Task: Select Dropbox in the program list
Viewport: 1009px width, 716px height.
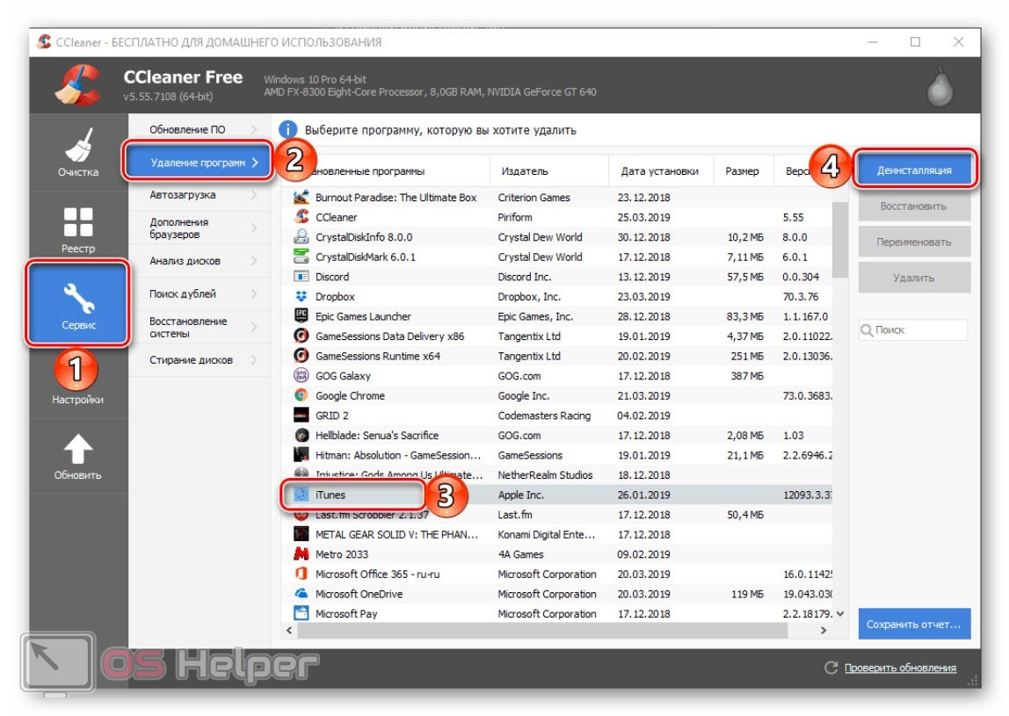Action: pyautogui.click(x=335, y=297)
